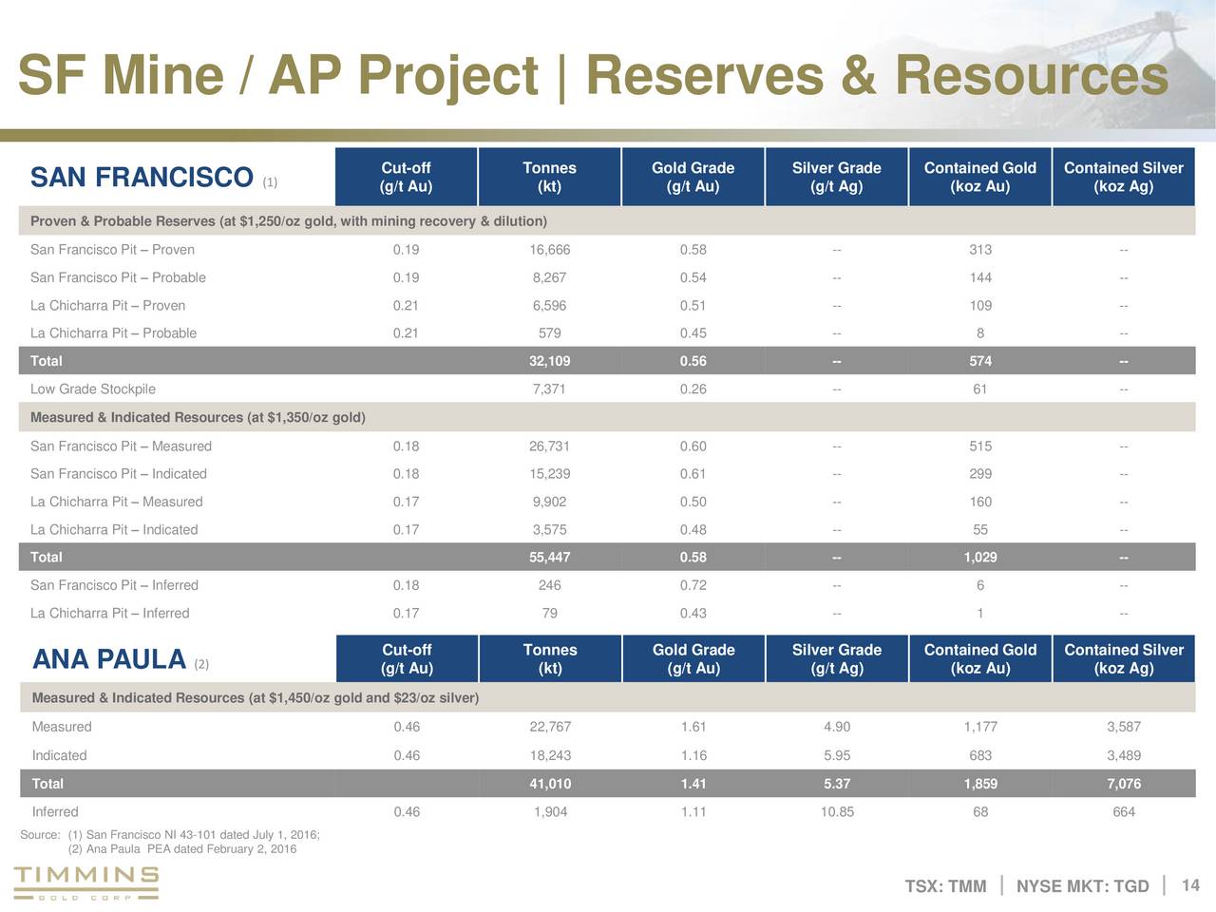Screen dimensions: 1216x912
Task: Click contained gold value 313
Action: [x=980, y=250]
